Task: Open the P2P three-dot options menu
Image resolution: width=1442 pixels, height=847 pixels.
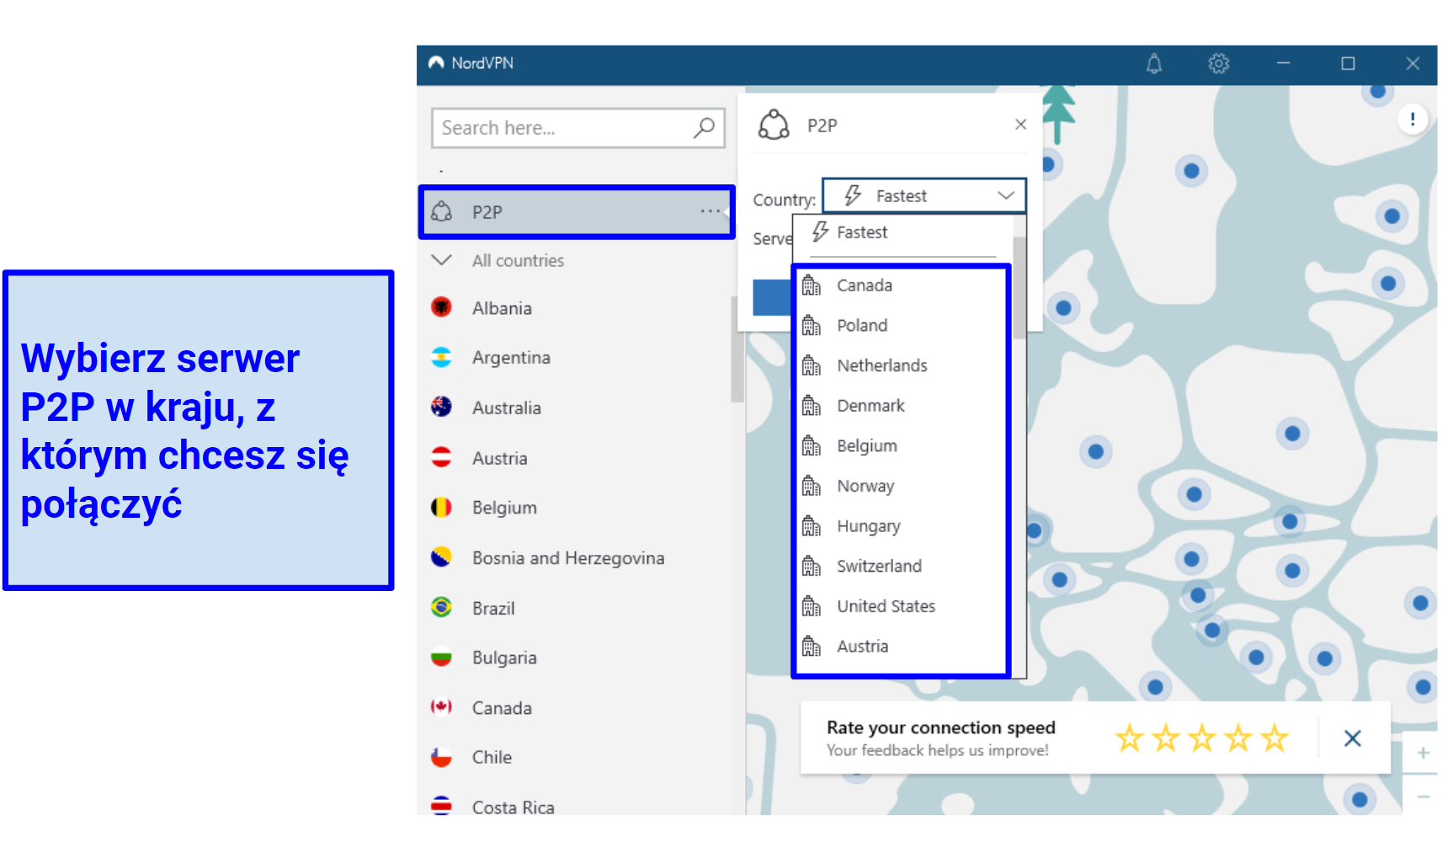Action: (x=710, y=211)
